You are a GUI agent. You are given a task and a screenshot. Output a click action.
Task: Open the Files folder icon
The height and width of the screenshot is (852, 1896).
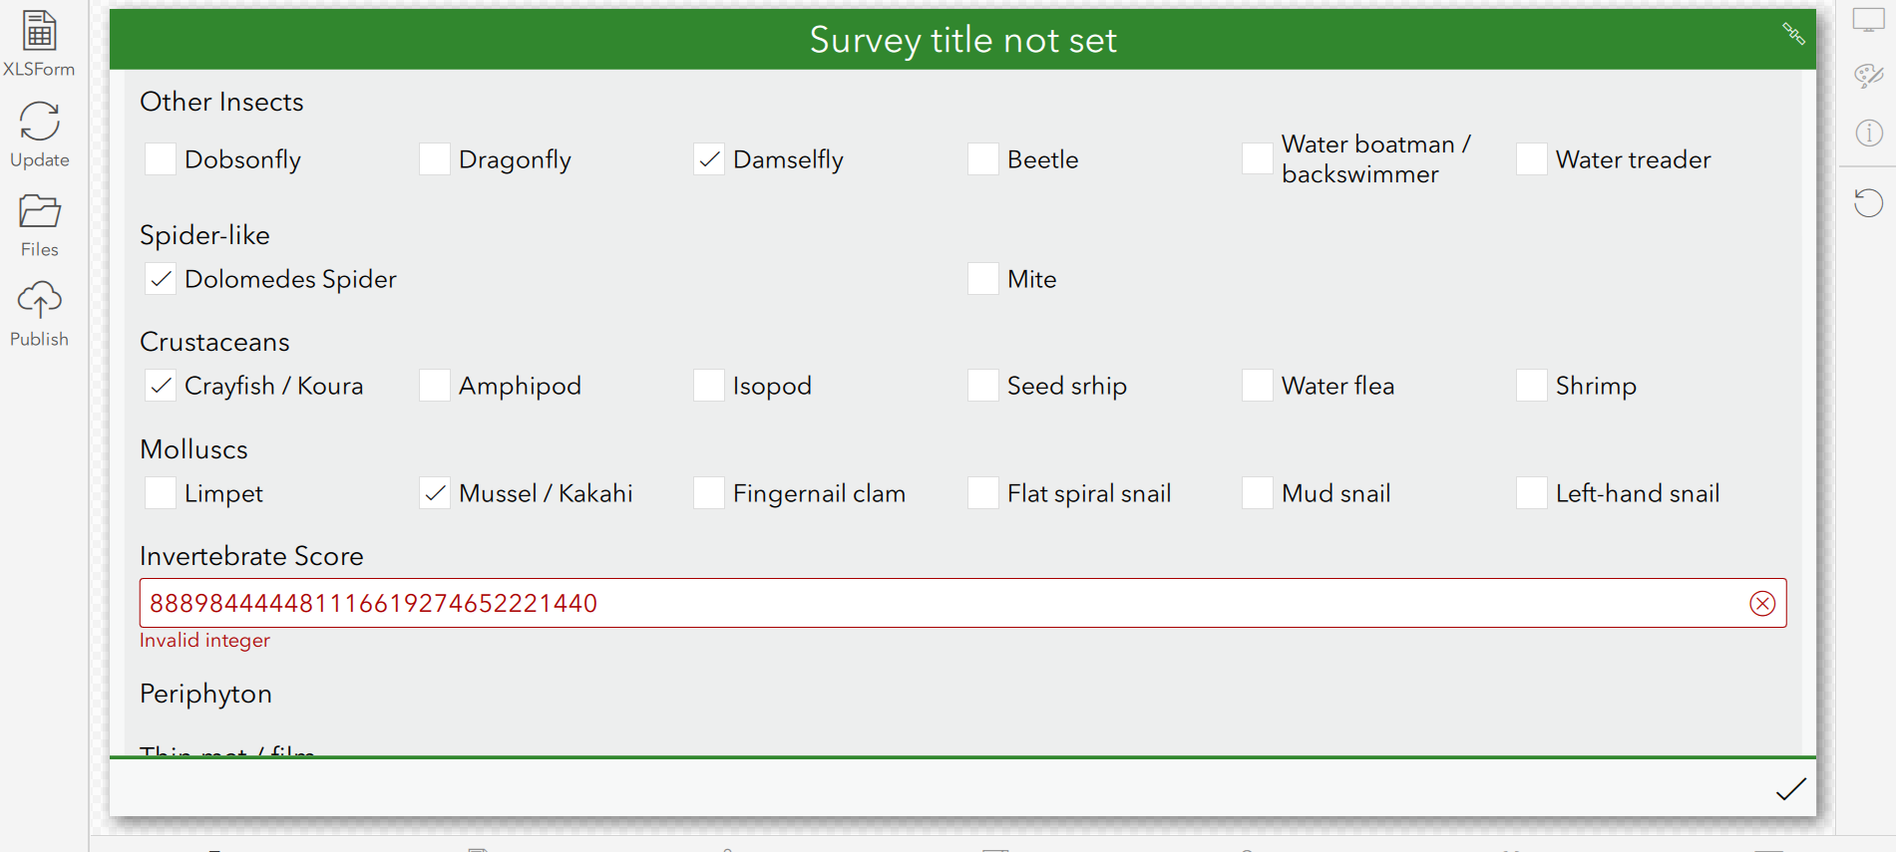39,212
